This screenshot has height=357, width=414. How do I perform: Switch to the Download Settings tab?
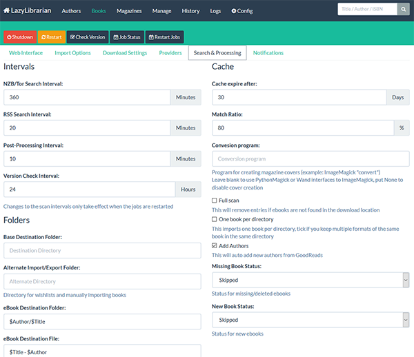click(125, 53)
